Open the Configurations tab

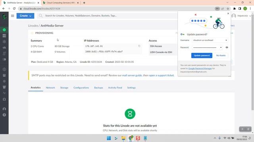pyautogui.click(x=81, y=88)
